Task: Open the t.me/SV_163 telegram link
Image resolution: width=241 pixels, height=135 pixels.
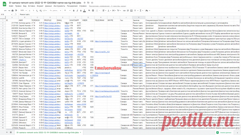Action: pos(102,52)
